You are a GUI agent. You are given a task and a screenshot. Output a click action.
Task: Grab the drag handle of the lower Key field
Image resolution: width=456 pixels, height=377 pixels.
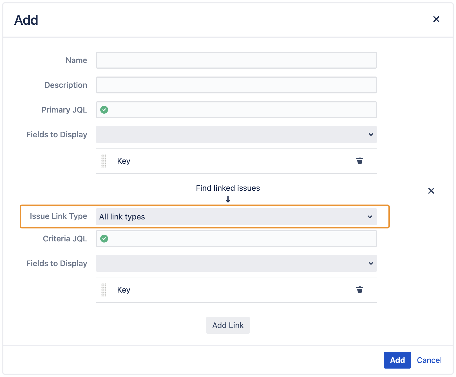[x=104, y=290]
